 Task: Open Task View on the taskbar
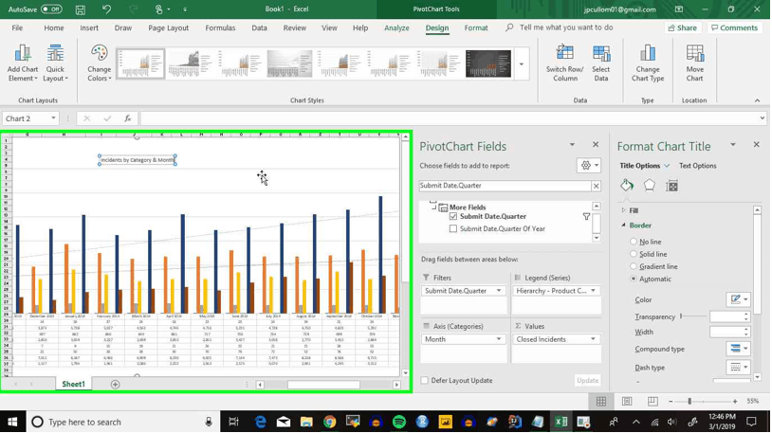point(234,422)
